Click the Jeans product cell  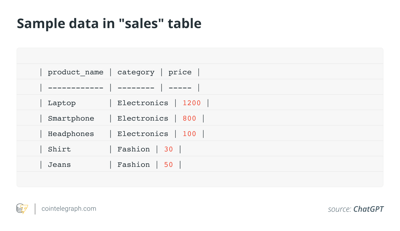(x=59, y=165)
